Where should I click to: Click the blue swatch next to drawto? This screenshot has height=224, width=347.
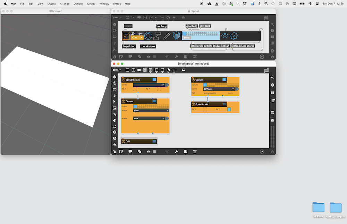[x=135, y=106]
